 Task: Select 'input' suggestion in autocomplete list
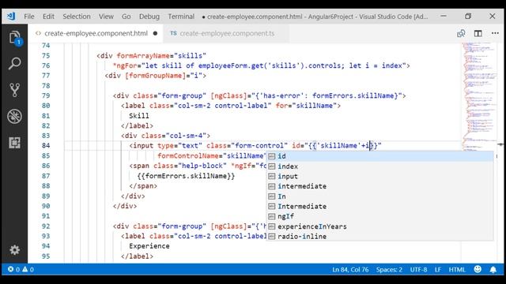[380, 176]
